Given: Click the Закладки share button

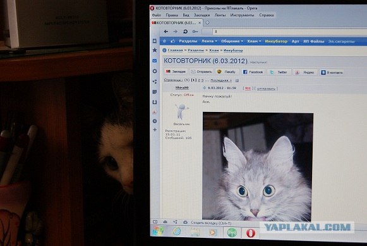Looking at the screenshot, I should [x=176, y=71].
